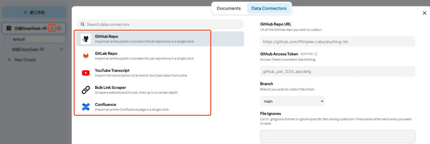Click the grid icon of DeepSeek-R1 workspace
Image resolution: width=430 pixels, height=144 pixels.
point(9,28)
